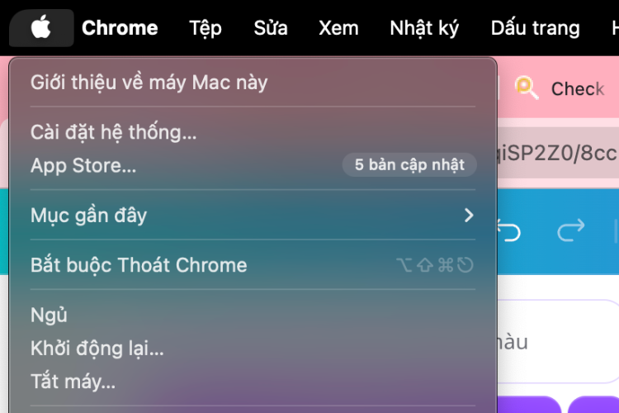619x413 pixels.
Task: Open the Dấu trang menu
Action: tap(536, 28)
